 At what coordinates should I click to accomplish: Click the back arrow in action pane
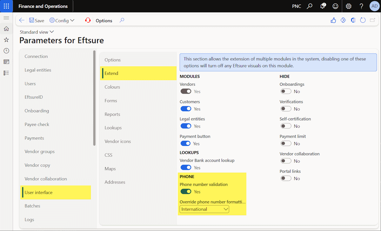coord(22,20)
